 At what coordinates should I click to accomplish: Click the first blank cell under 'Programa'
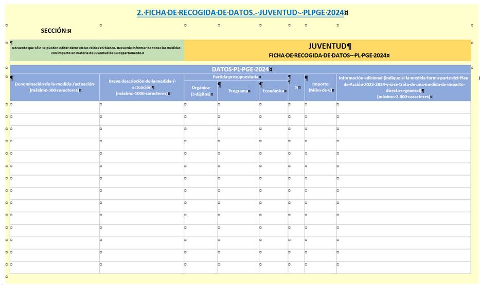(x=238, y=107)
